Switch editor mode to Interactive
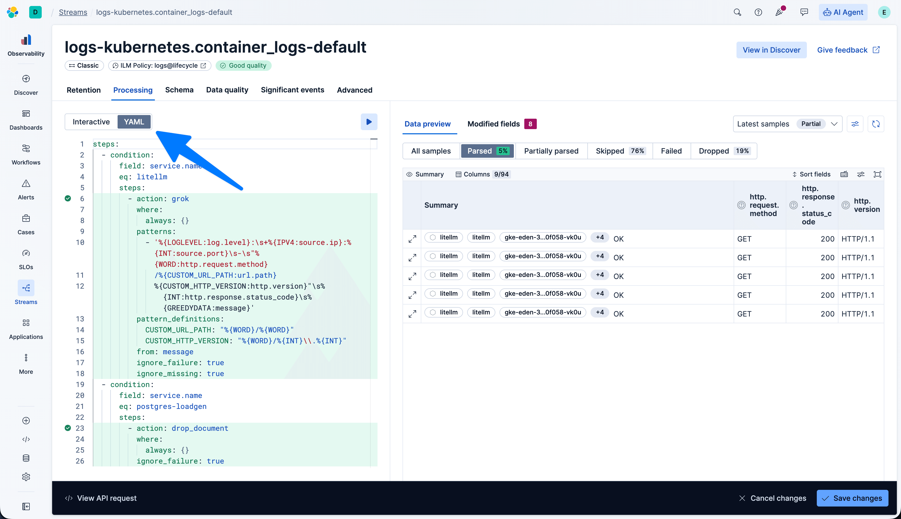Screen dimensions: 901x519 92,122
